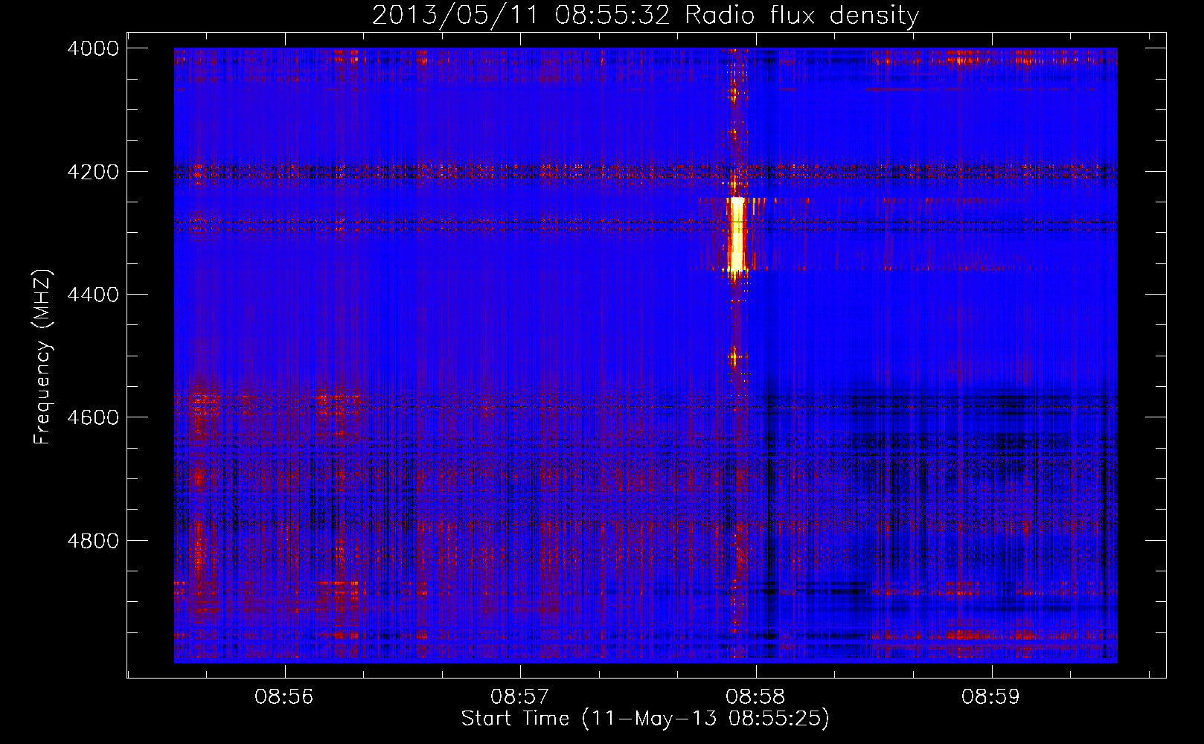
Task: Click the 4800 frequency axis label
Action: coord(93,541)
